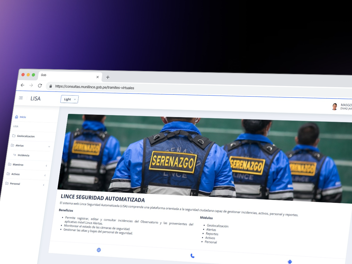The image size is (352, 264).
Task: Click the Inicio home icon
Action: (16, 116)
